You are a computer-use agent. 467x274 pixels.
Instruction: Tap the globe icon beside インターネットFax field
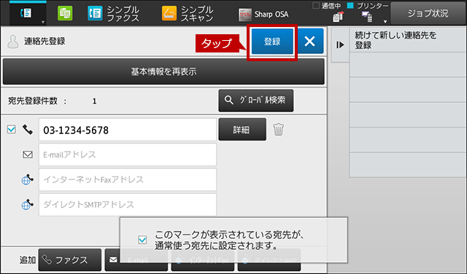tap(28, 179)
